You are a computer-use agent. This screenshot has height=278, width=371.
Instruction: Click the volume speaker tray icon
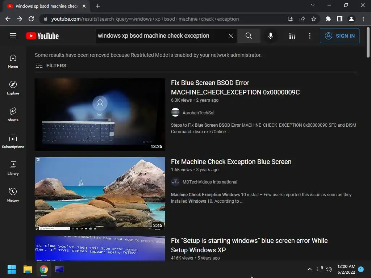tap(328, 269)
